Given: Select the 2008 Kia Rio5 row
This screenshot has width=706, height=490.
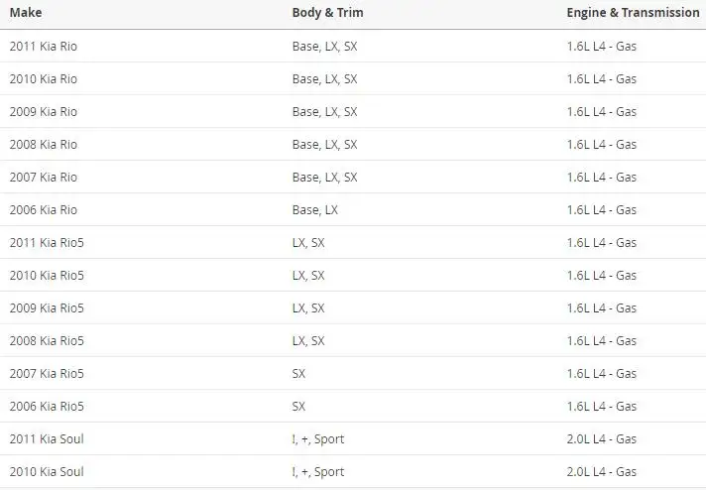Looking at the screenshot, I should point(353,340).
